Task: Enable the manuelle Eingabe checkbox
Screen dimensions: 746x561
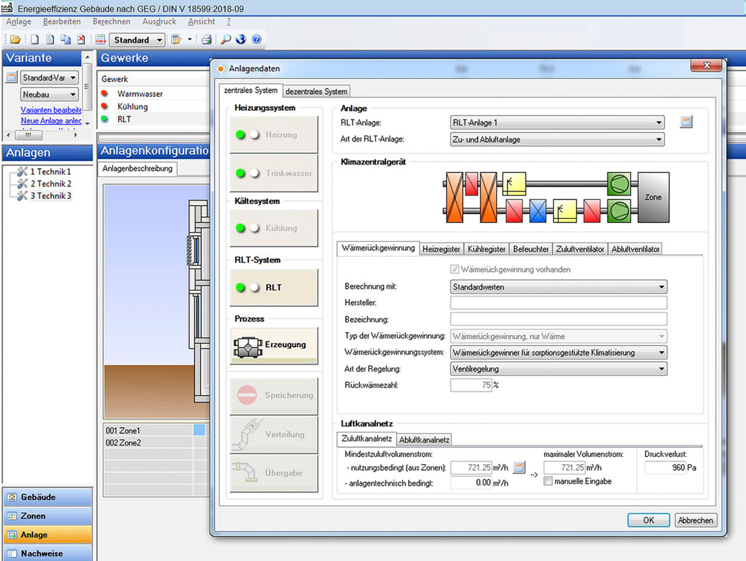Action: coord(548,481)
